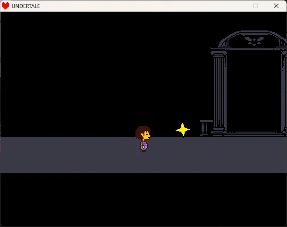Minimize the UNDERTALE window
Viewport: 287px width, 227px height.
(236, 6)
